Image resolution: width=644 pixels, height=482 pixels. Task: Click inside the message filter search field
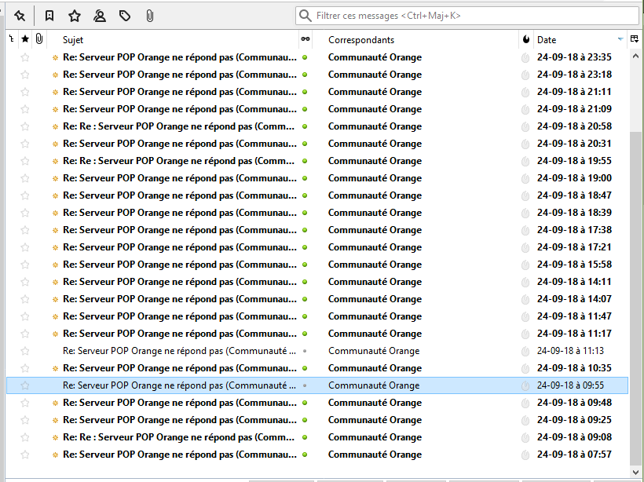[x=463, y=15]
